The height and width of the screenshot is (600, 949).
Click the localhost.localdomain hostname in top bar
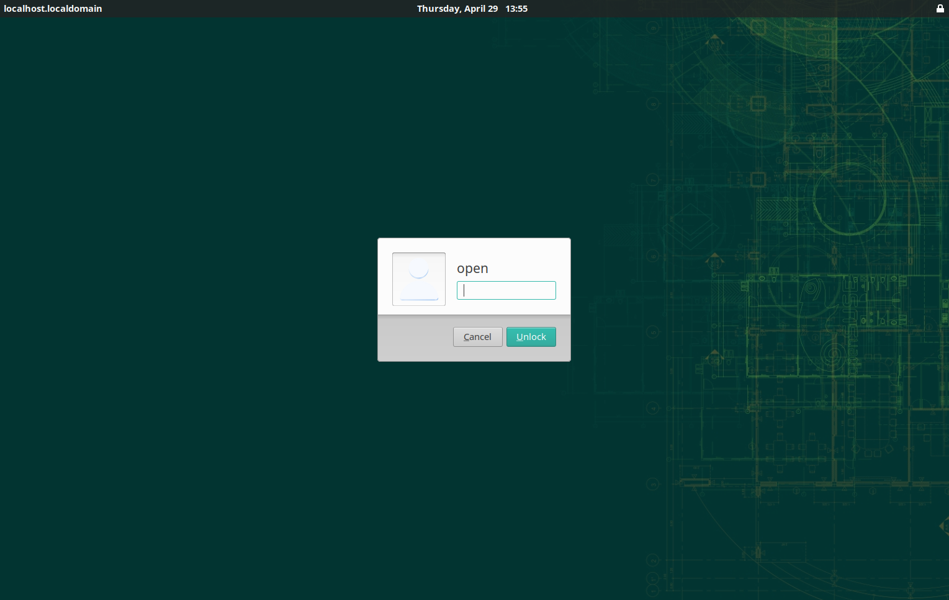53,9
